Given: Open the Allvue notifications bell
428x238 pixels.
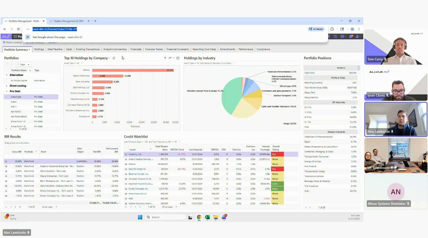Looking at the screenshot, I should pyautogui.click(x=351, y=36).
